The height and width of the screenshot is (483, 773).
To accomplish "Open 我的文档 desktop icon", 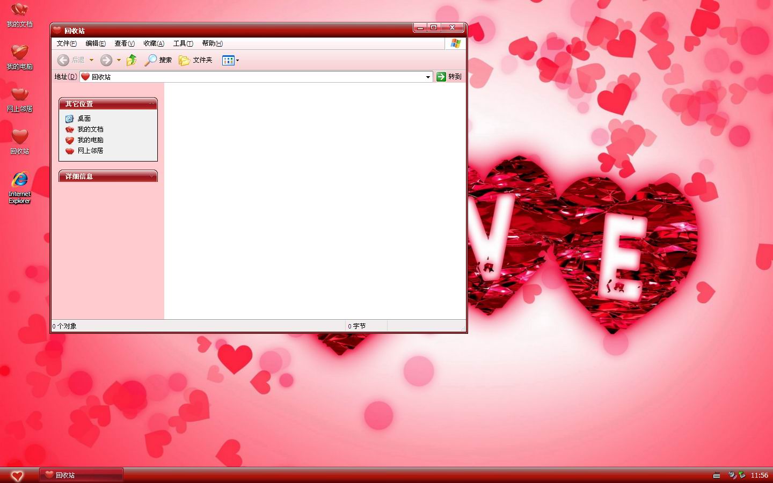I will (x=19, y=15).
